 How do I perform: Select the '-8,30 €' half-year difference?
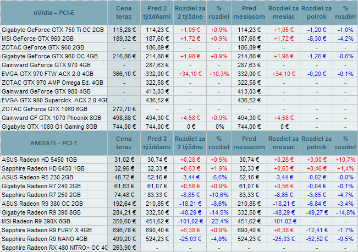click(x=317, y=39)
